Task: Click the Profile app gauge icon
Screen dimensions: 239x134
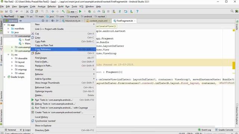Action: coord(99,12)
